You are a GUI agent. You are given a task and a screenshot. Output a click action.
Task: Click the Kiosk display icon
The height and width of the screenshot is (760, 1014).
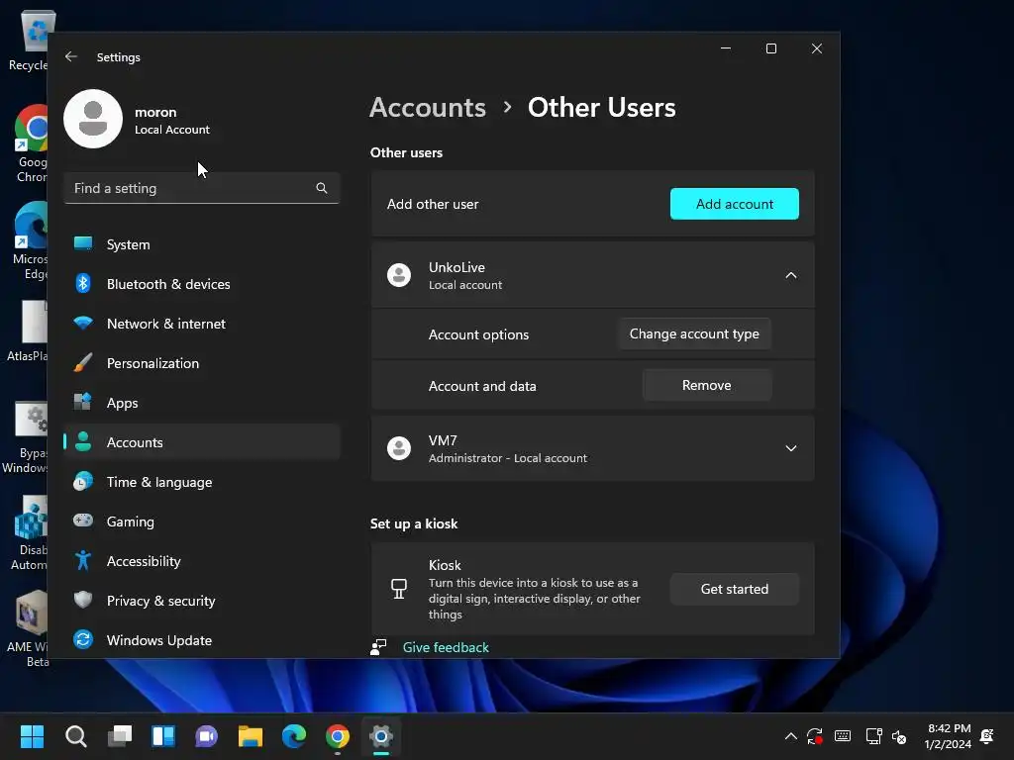pyautogui.click(x=399, y=589)
